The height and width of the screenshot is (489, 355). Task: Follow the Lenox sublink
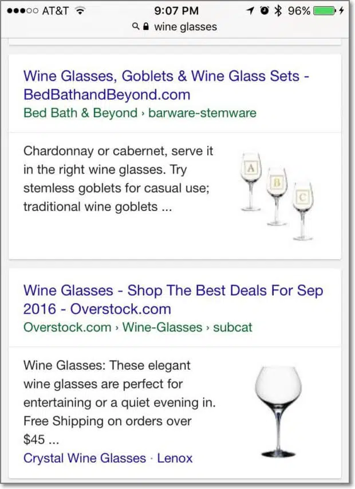point(174,458)
